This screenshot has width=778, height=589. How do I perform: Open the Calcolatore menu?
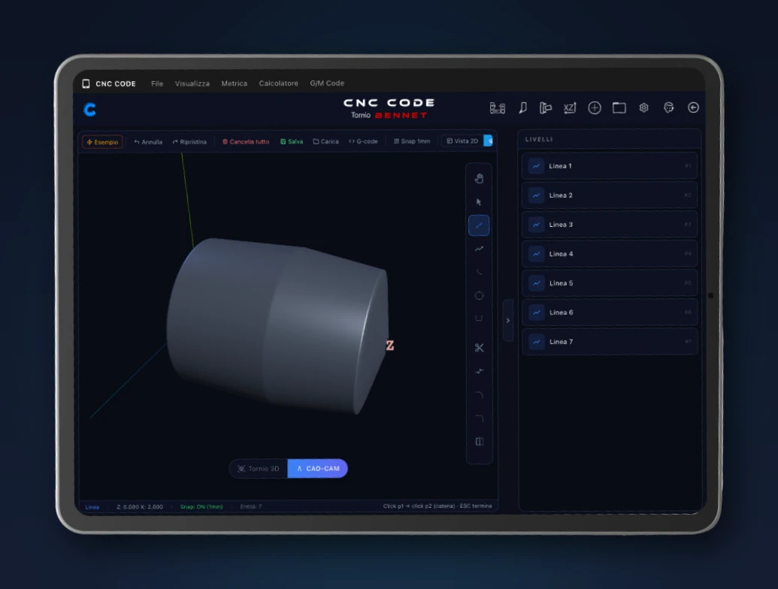click(x=278, y=83)
